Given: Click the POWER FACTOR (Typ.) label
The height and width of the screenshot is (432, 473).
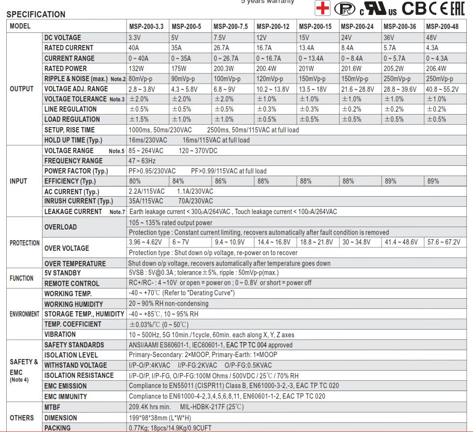Looking at the screenshot, I should click(76, 171).
